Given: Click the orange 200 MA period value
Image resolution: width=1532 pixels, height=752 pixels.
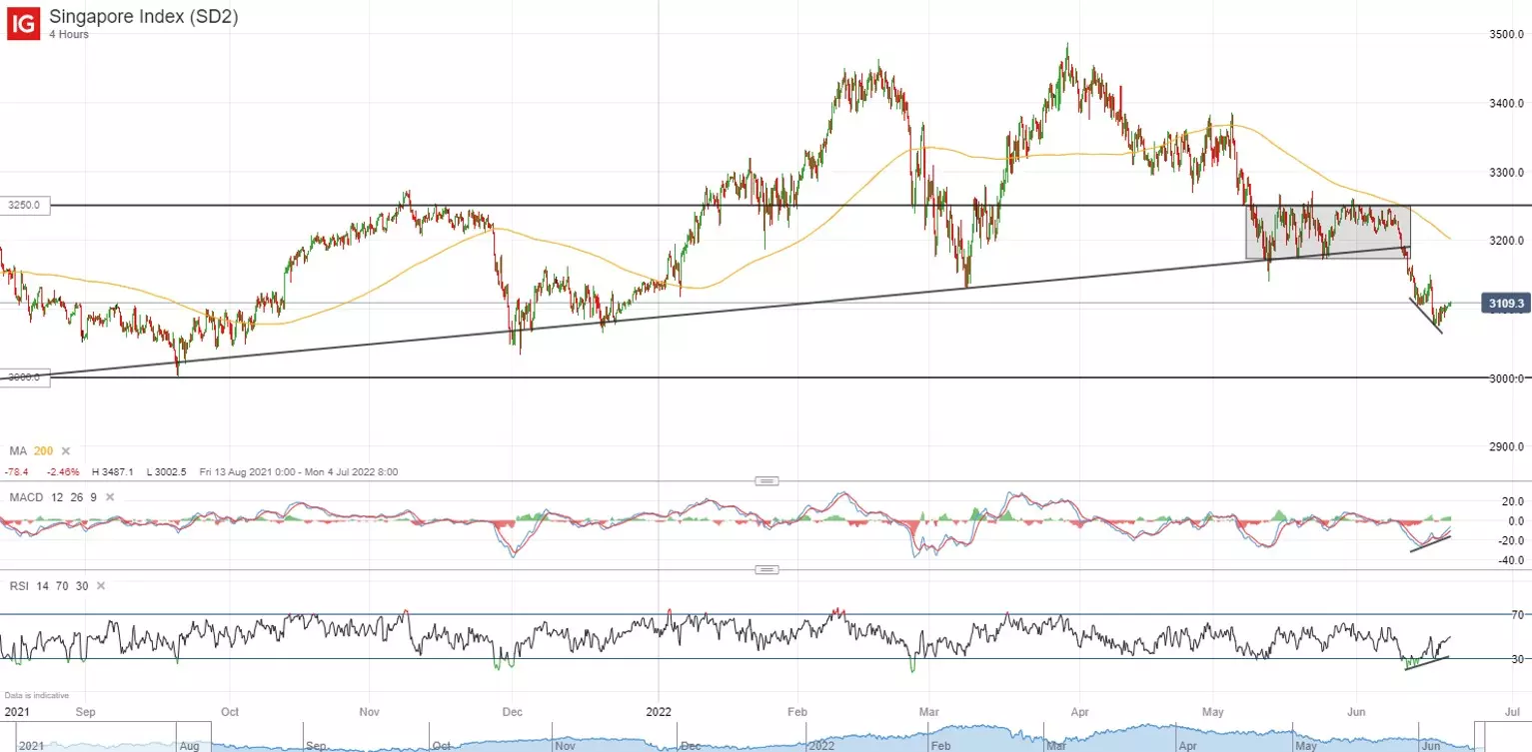Looking at the screenshot, I should point(44,451).
